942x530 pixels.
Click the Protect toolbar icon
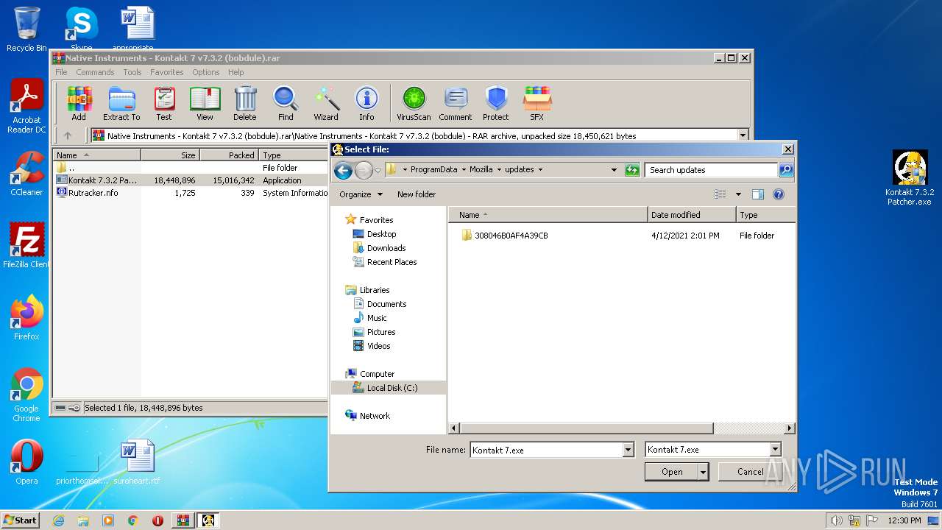click(496, 103)
